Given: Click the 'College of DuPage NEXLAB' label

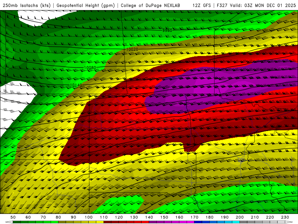Looking at the screenshot, I should (150, 6).
